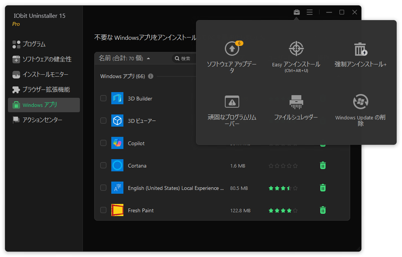Select the Fresh Paint checkbox
This screenshot has width=402, height=257.
pyautogui.click(x=103, y=210)
